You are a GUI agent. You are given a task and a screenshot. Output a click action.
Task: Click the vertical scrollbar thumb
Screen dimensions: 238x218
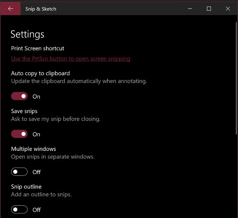[x=236, y=78]
